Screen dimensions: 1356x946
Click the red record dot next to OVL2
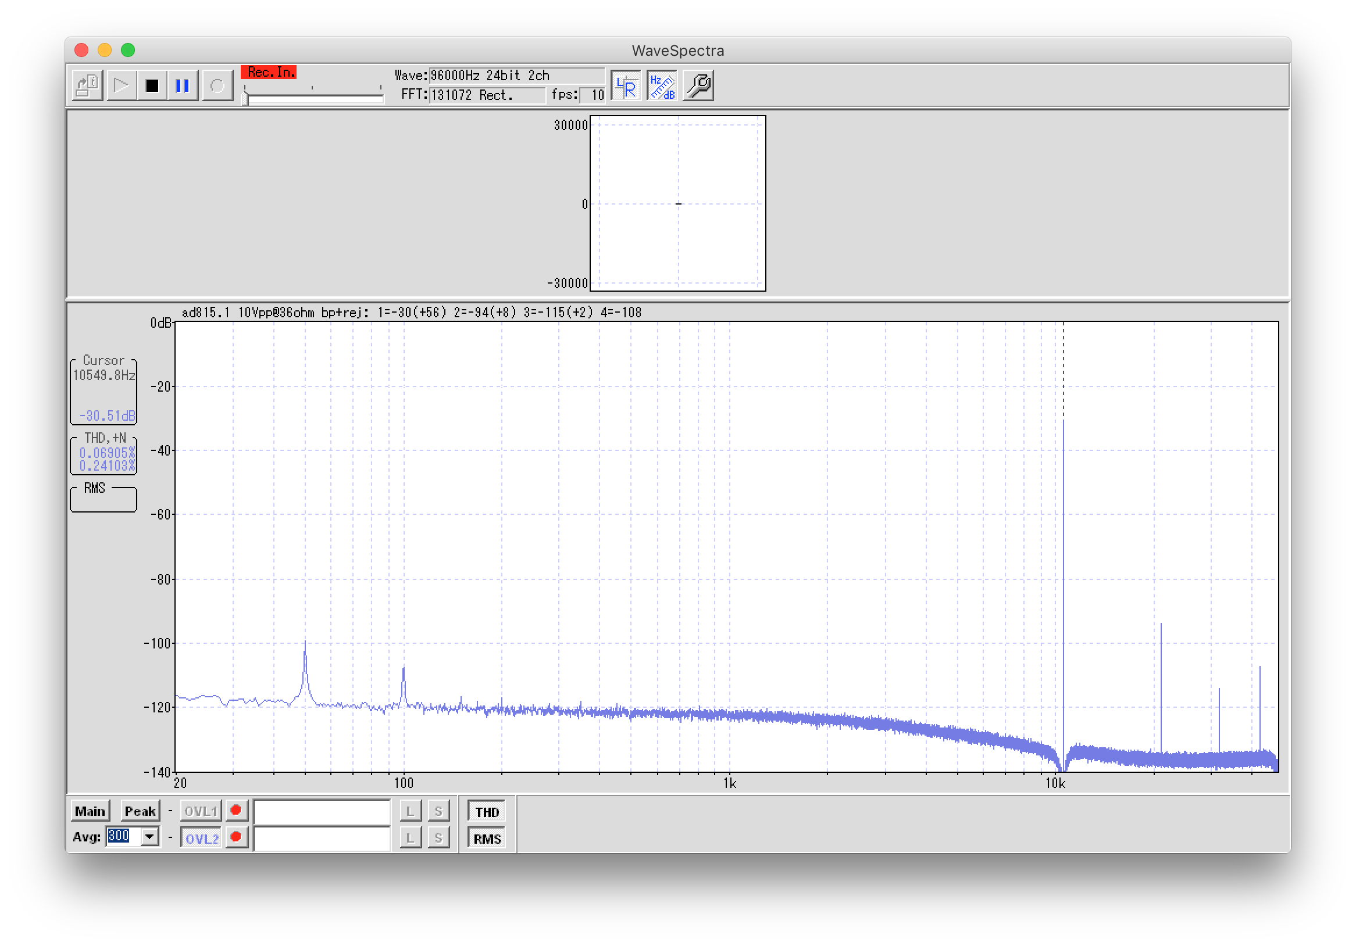(236, 837)
